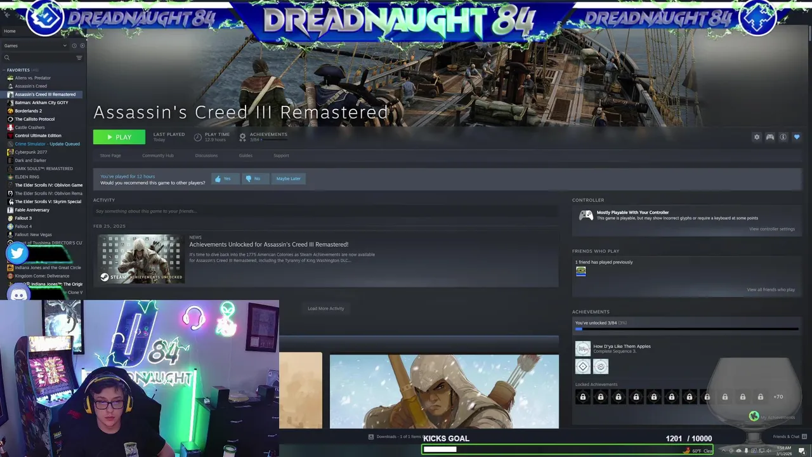This screenshot has width=812, height=457.
Task: Select Dark and Darker
Action: [30, 161]
